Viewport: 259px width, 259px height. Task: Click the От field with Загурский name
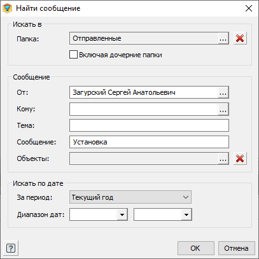tap(144, 92)
